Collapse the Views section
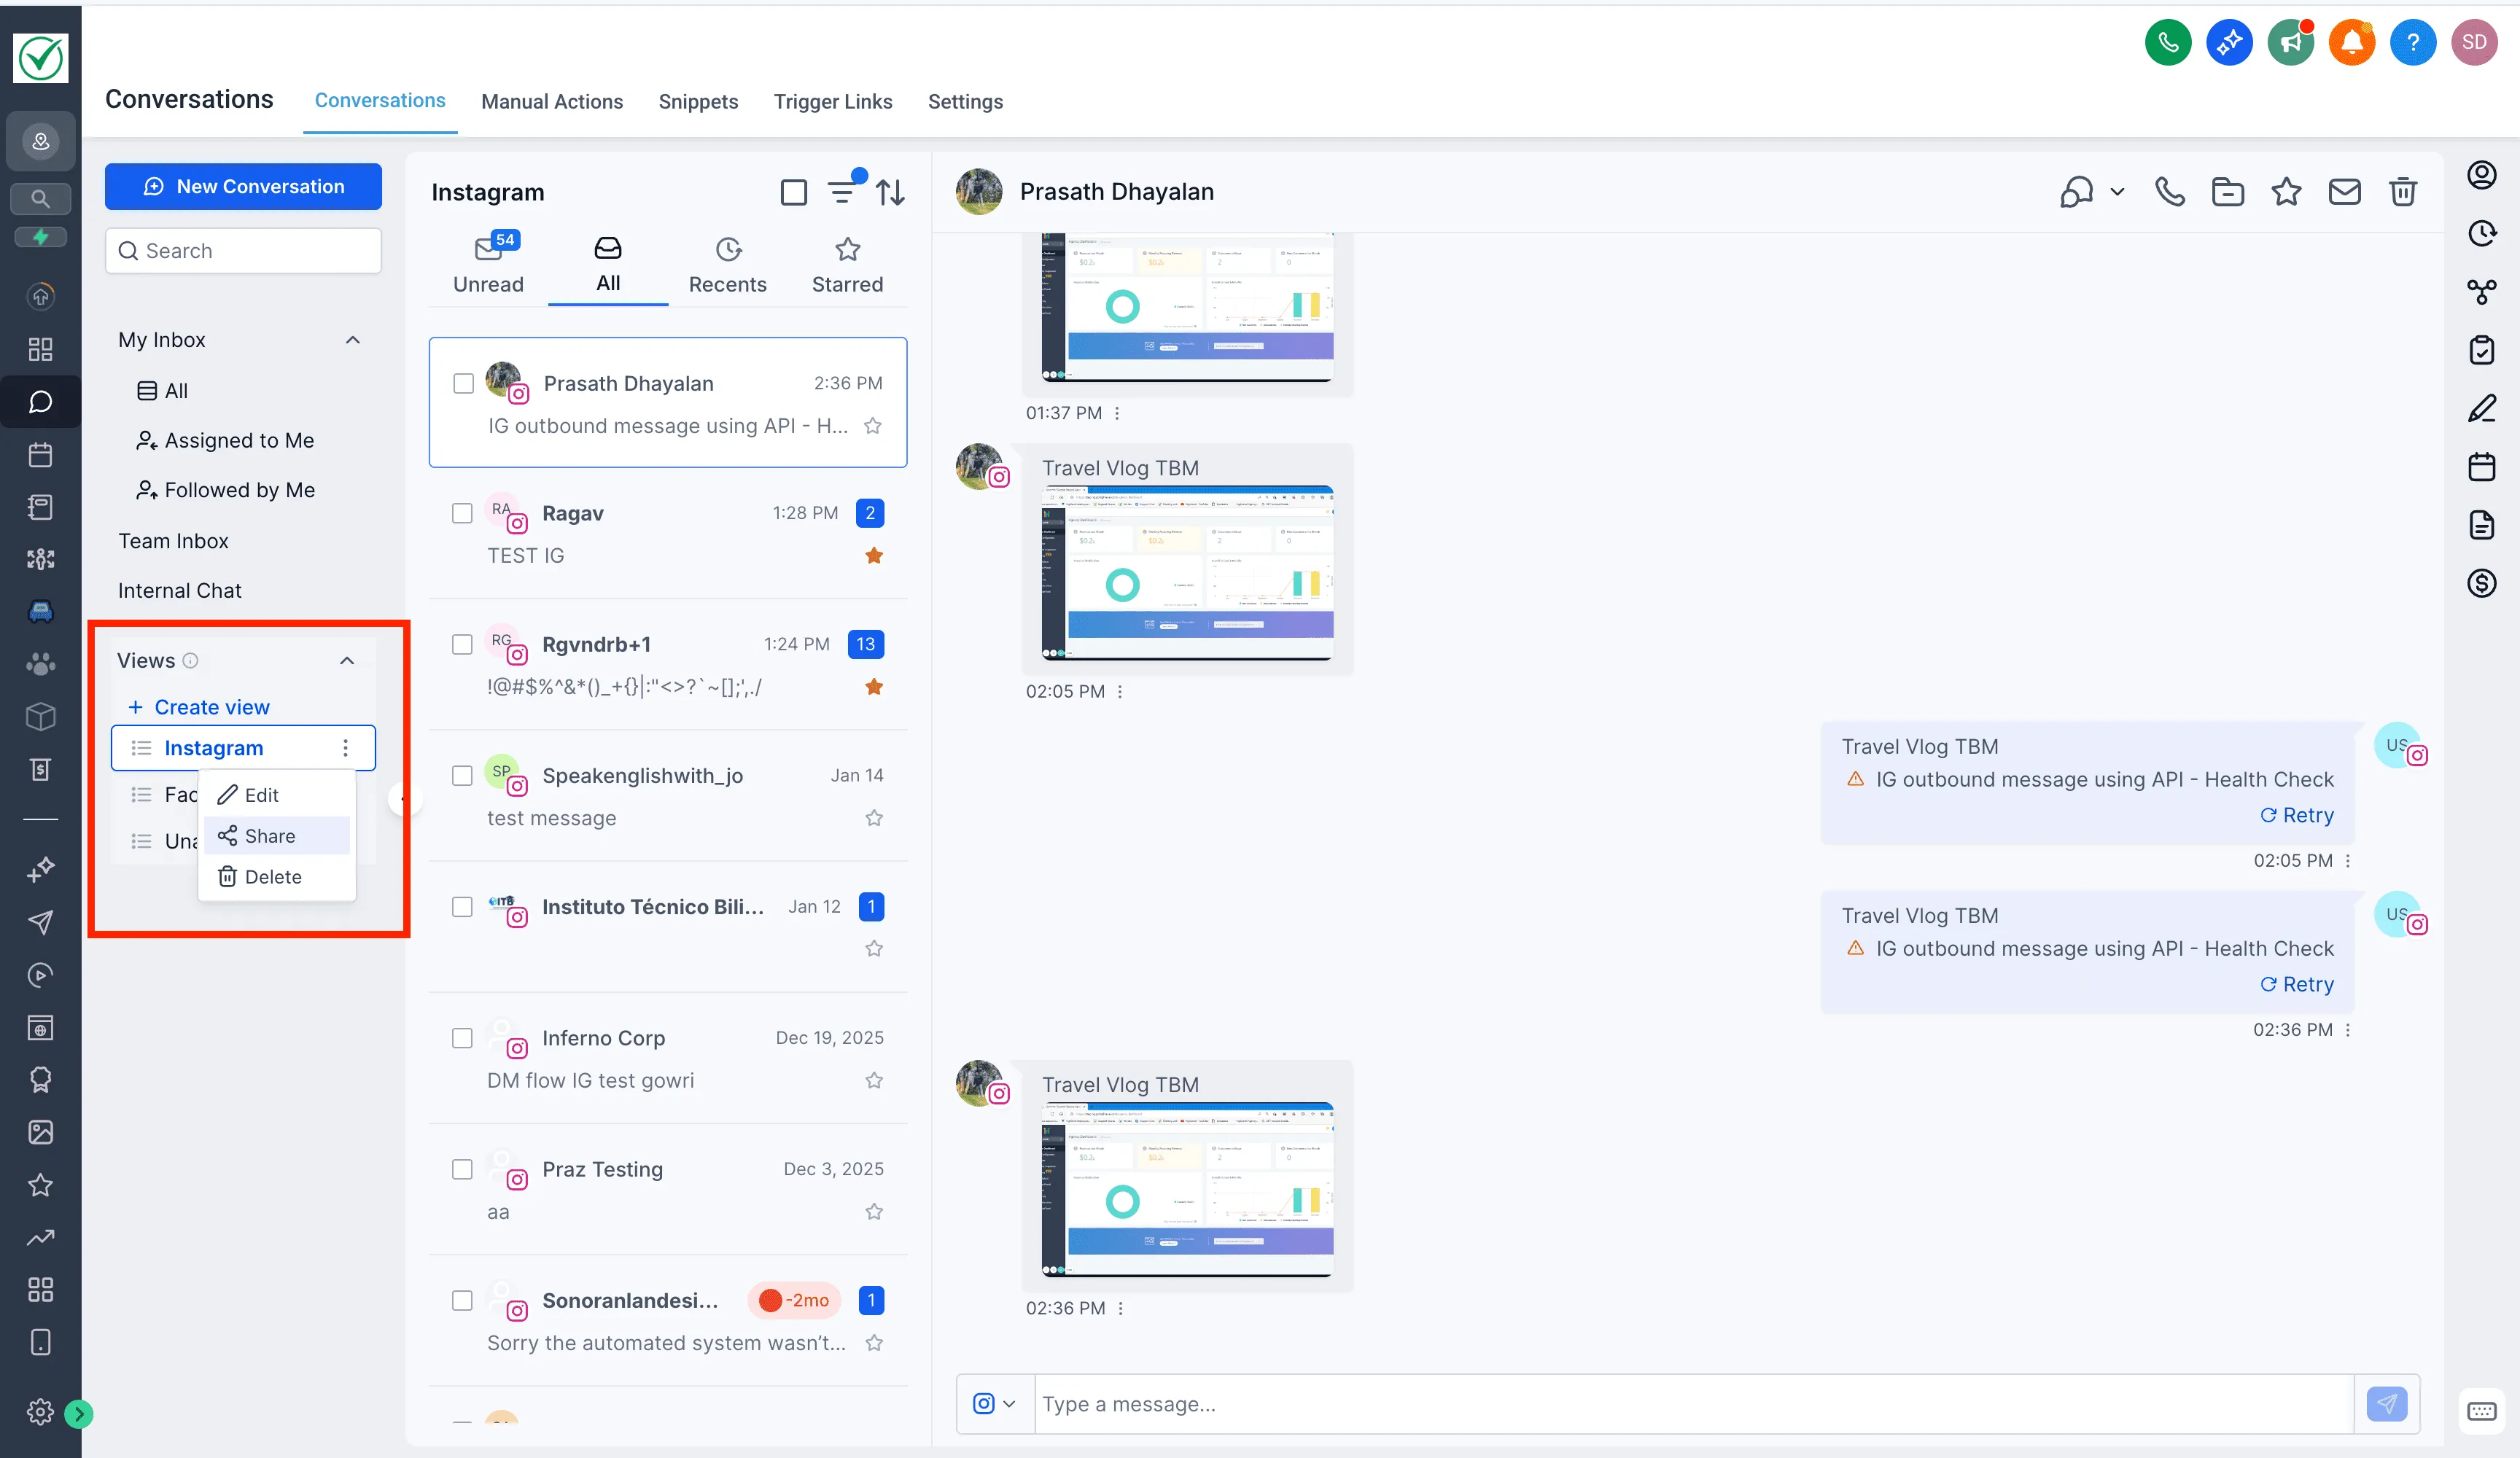This screenshot has height=1458, width=2520. (347, 660)
